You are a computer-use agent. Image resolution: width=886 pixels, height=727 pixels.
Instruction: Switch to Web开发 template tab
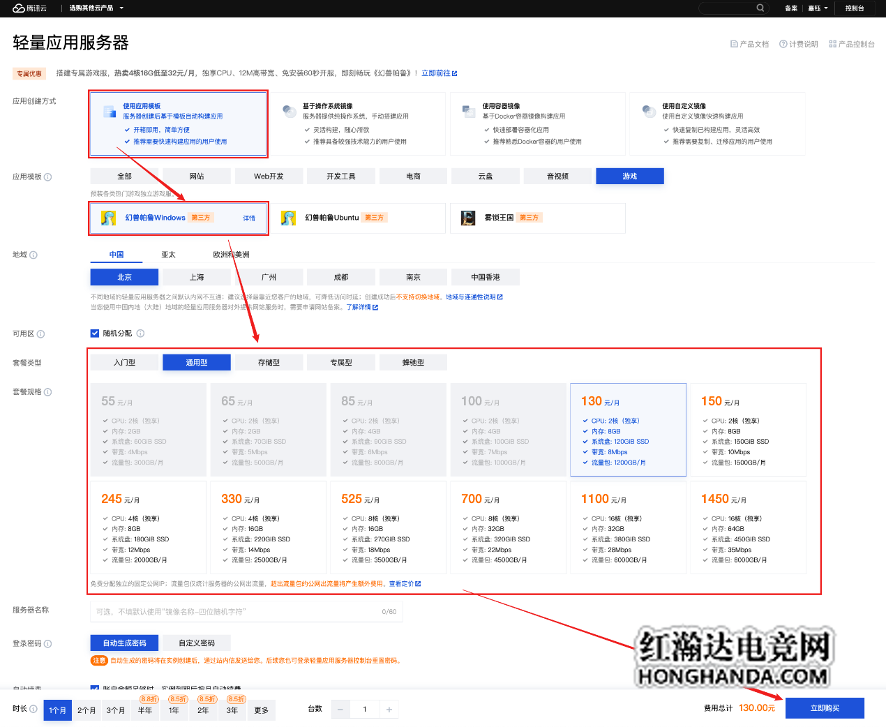[269, 177]
